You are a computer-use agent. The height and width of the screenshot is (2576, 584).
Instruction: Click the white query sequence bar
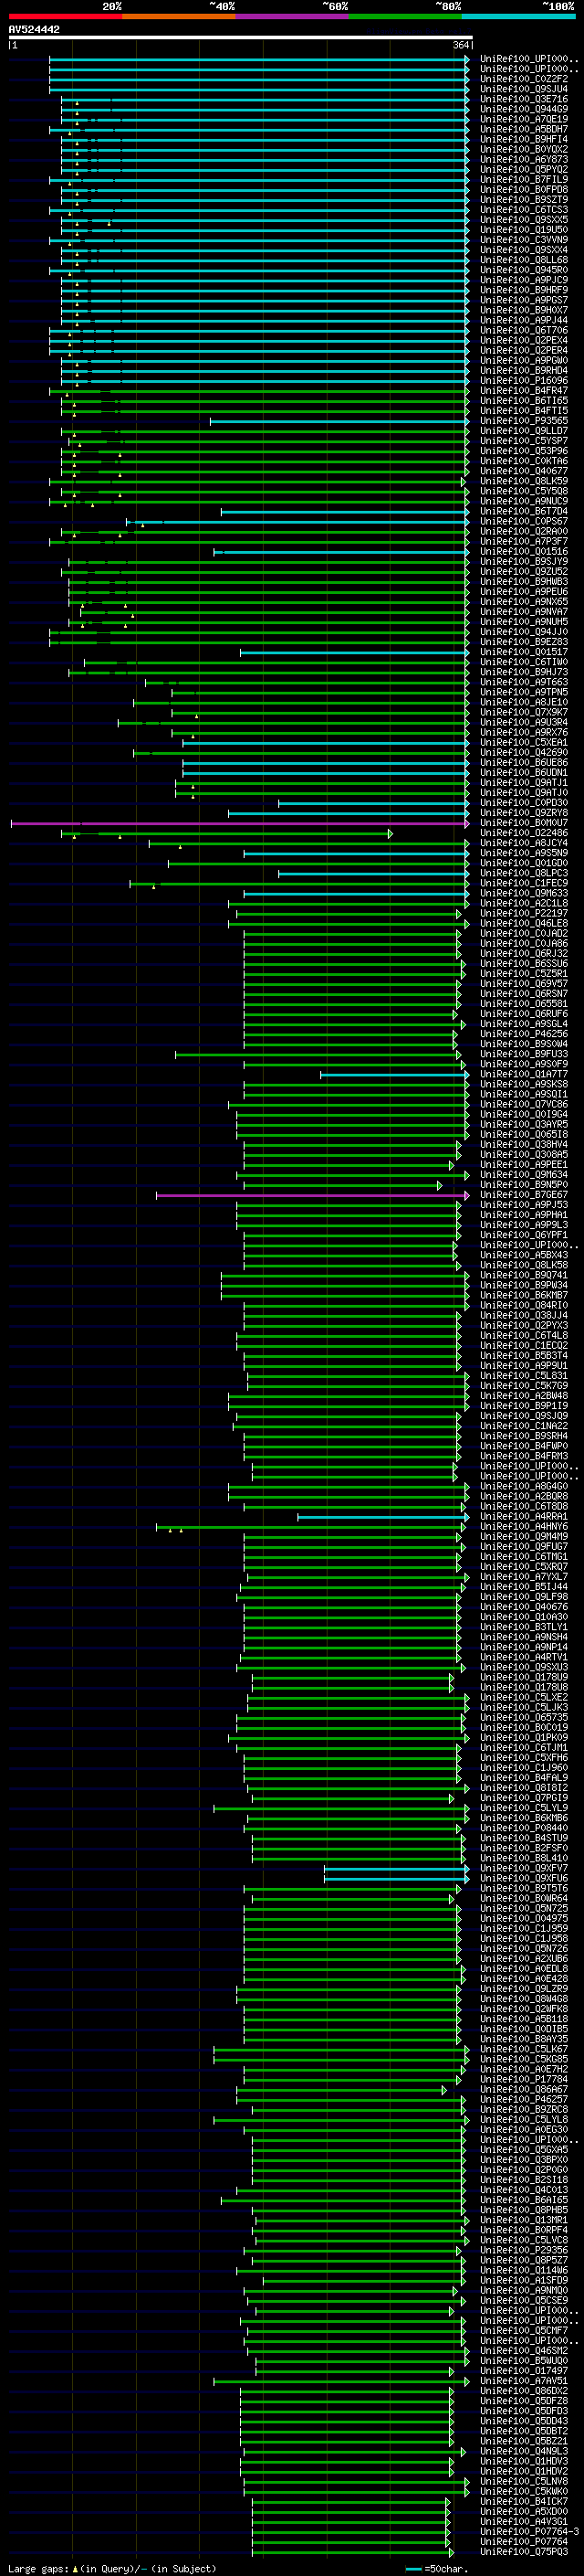tap(241, 37)
